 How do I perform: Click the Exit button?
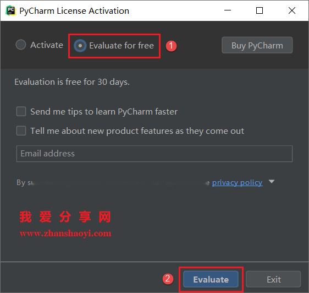pyautogui.click(x=273, y=279)
